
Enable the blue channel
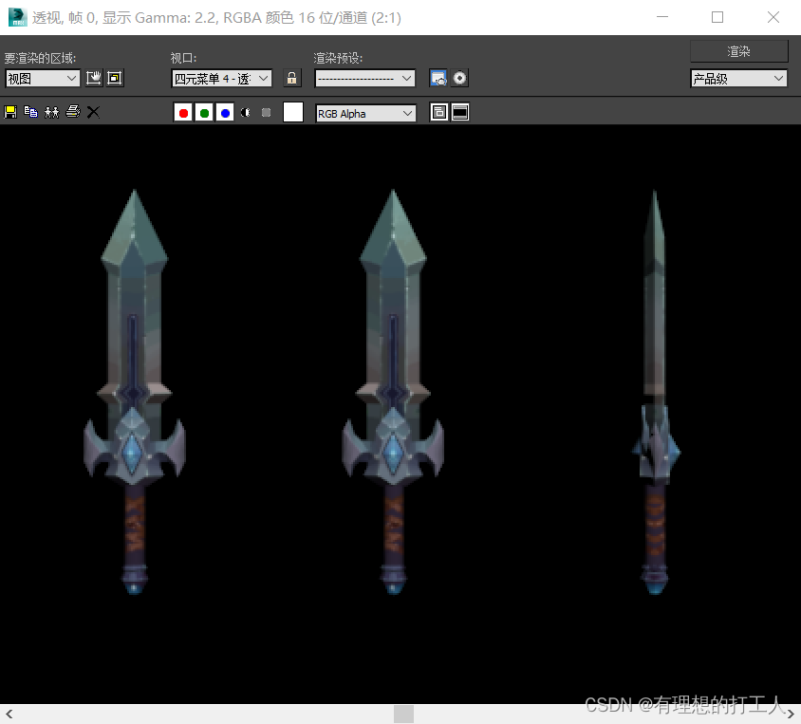pos(225,113)
